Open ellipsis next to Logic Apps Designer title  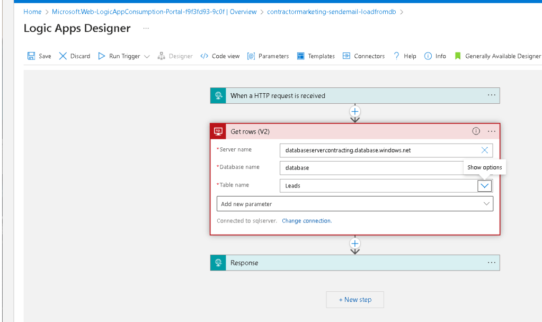pyautogui.click(x=146, y=28)
